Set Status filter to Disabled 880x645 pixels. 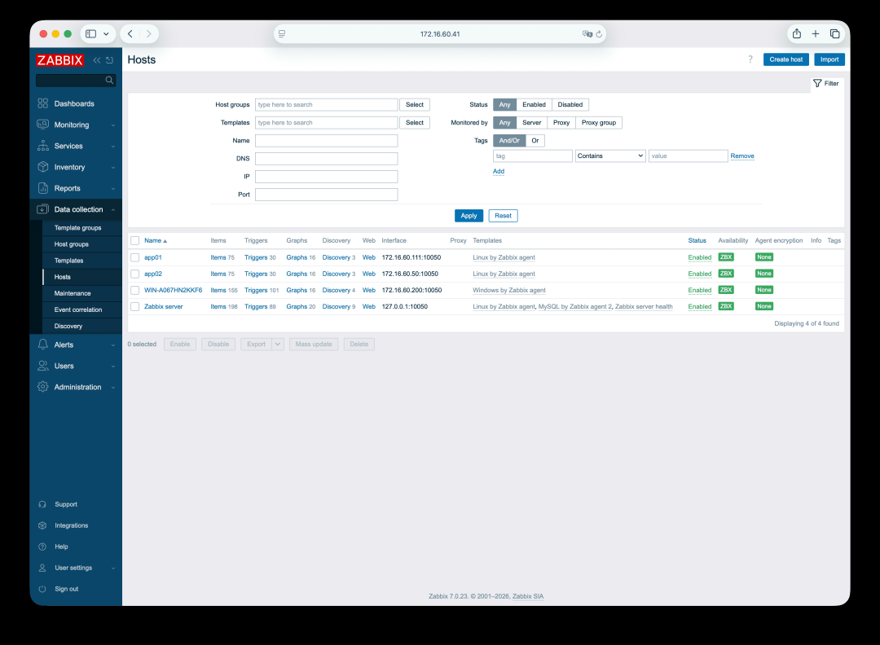coord(570,105)
